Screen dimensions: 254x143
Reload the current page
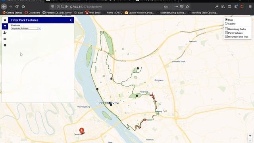pos(17,7)
